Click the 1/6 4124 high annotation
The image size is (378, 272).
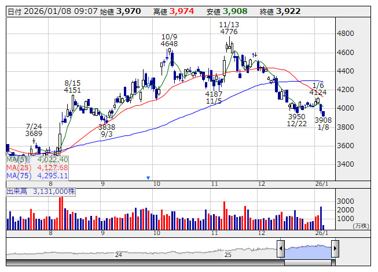click(x=318, y=89)
